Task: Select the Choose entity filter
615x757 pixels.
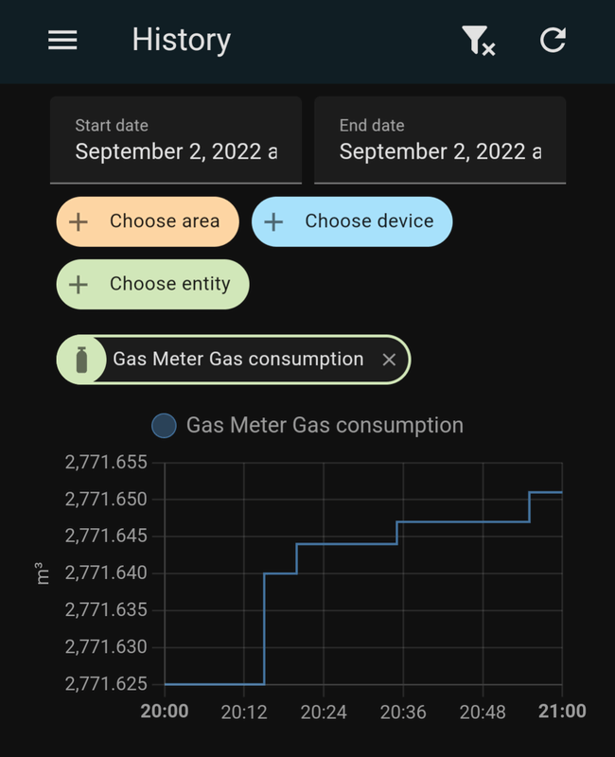Action: pos(152,283)
